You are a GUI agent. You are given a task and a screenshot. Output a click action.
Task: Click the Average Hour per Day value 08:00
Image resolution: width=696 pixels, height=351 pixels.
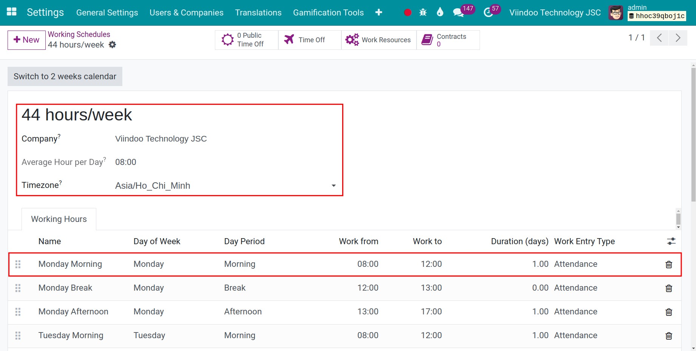pyautogui.click(x=126, y=162)
